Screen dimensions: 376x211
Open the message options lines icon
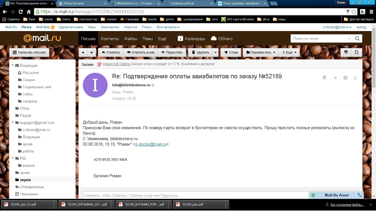pos(355,78)
